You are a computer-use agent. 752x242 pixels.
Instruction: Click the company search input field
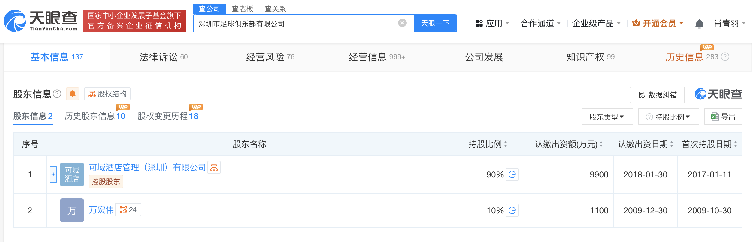click(297, 23)
